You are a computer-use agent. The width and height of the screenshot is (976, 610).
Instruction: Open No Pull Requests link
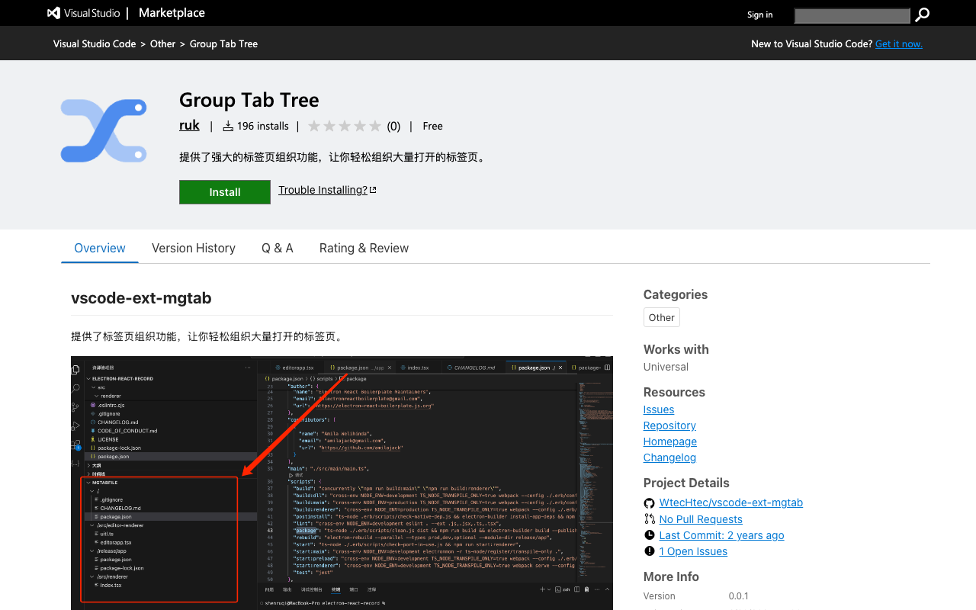[x=701, y=518]
